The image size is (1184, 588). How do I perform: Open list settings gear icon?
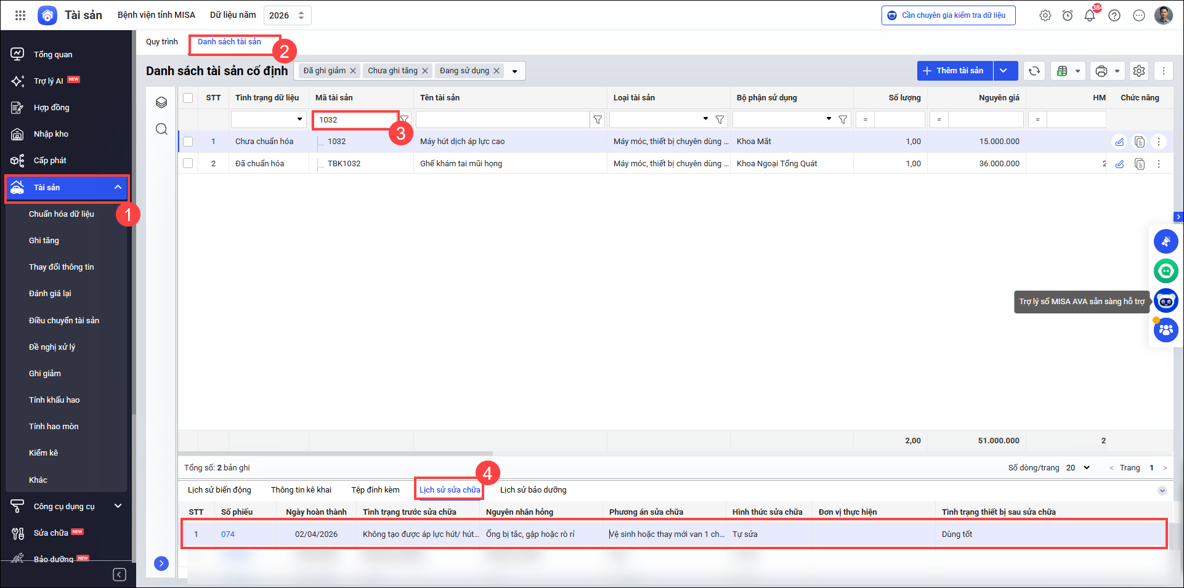pyautogui.click(x=1139, y=71)
